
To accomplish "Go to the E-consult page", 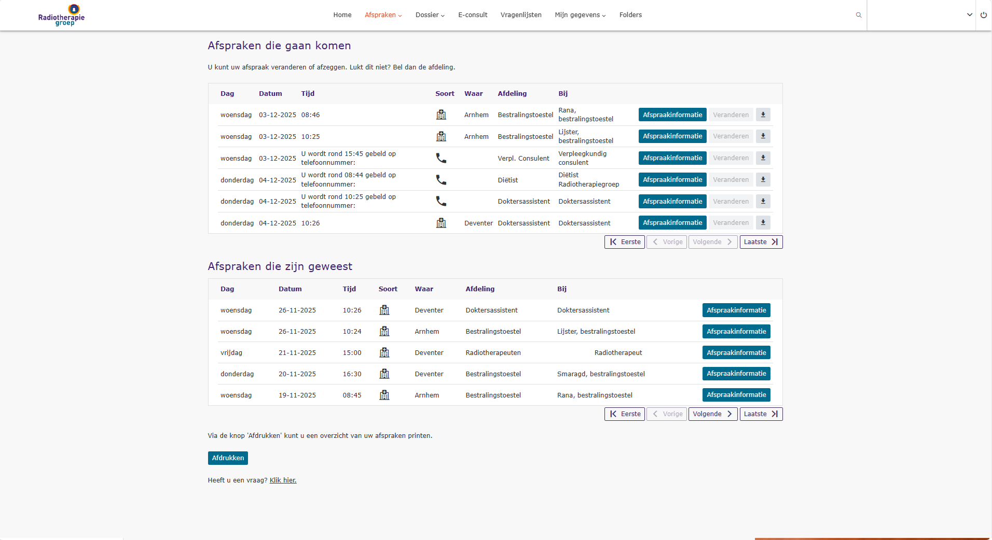I will [x=473, y=15].
